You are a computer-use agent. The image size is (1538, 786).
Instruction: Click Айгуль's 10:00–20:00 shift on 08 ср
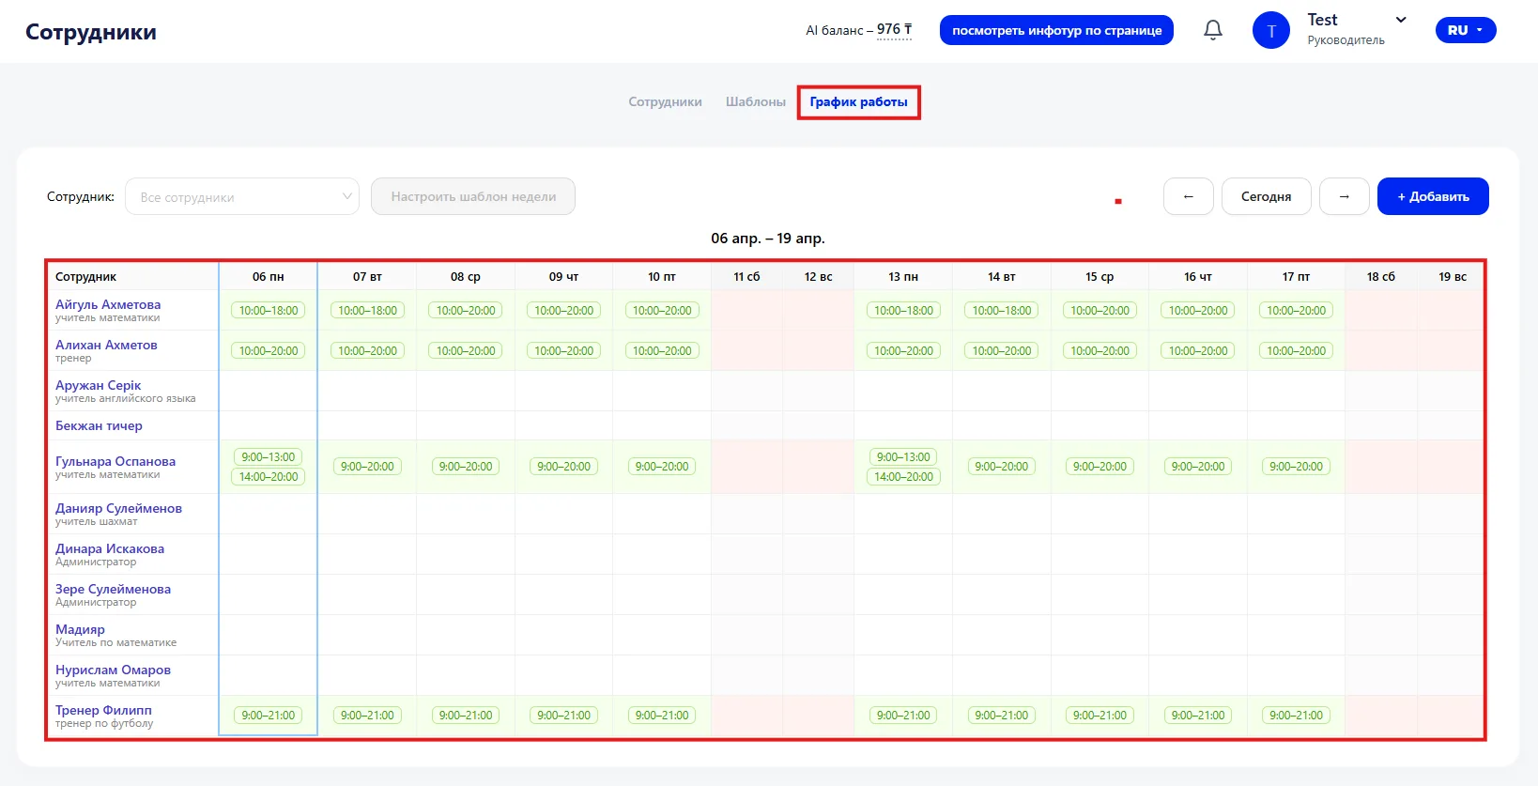pos(466,310)
